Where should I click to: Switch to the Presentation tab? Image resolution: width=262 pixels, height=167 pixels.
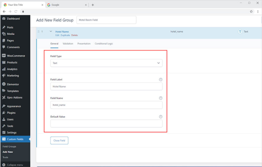coord(84,44)
